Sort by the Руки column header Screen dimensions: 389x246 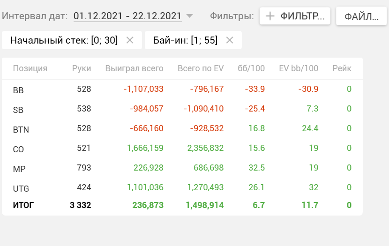82,68
